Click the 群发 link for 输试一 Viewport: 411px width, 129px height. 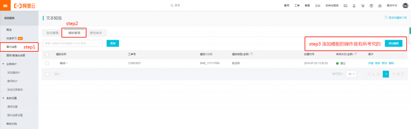pos(384,63)
